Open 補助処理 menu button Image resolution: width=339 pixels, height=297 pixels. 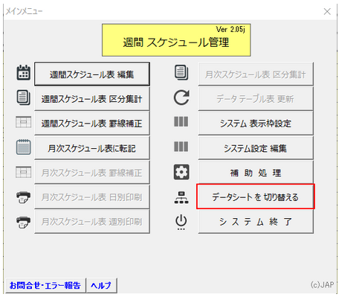[x=256, y=173]
